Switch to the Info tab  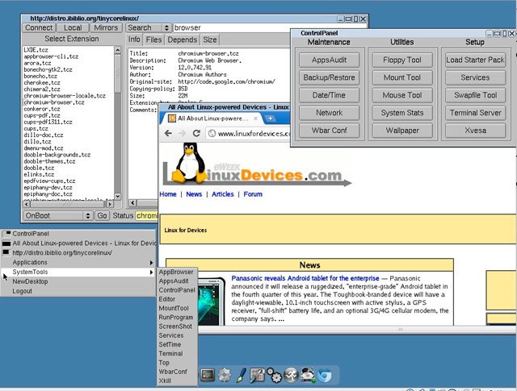[x=134, y=40]
